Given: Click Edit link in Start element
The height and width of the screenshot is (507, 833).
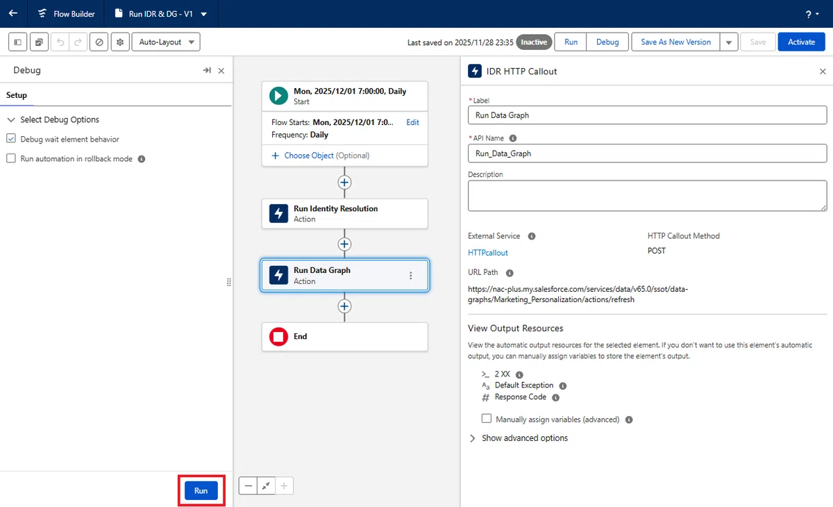Looking at the screenshot, I should [x=412, y=122].
